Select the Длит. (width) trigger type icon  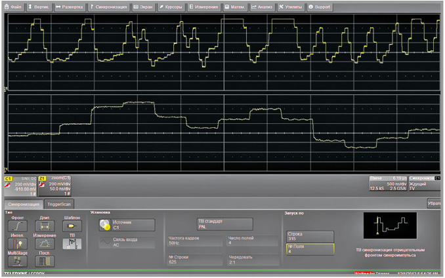[44, 226]
